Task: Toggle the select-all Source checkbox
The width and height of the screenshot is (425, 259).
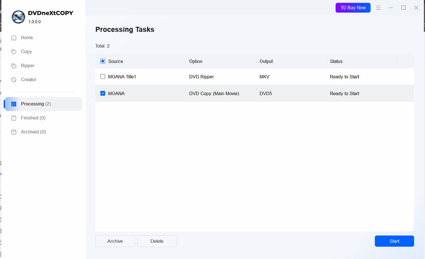Action: [103, 61]
